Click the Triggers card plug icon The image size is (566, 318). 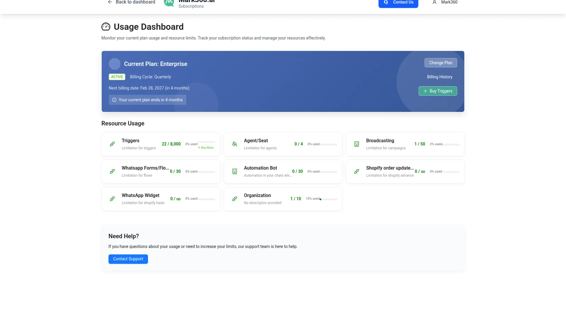point(112,144)
